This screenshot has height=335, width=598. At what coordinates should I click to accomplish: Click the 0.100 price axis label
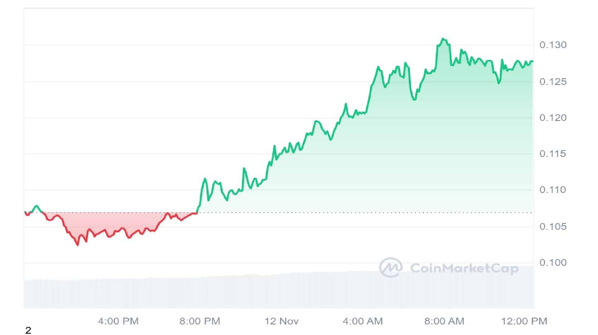[x=553, y=263]
